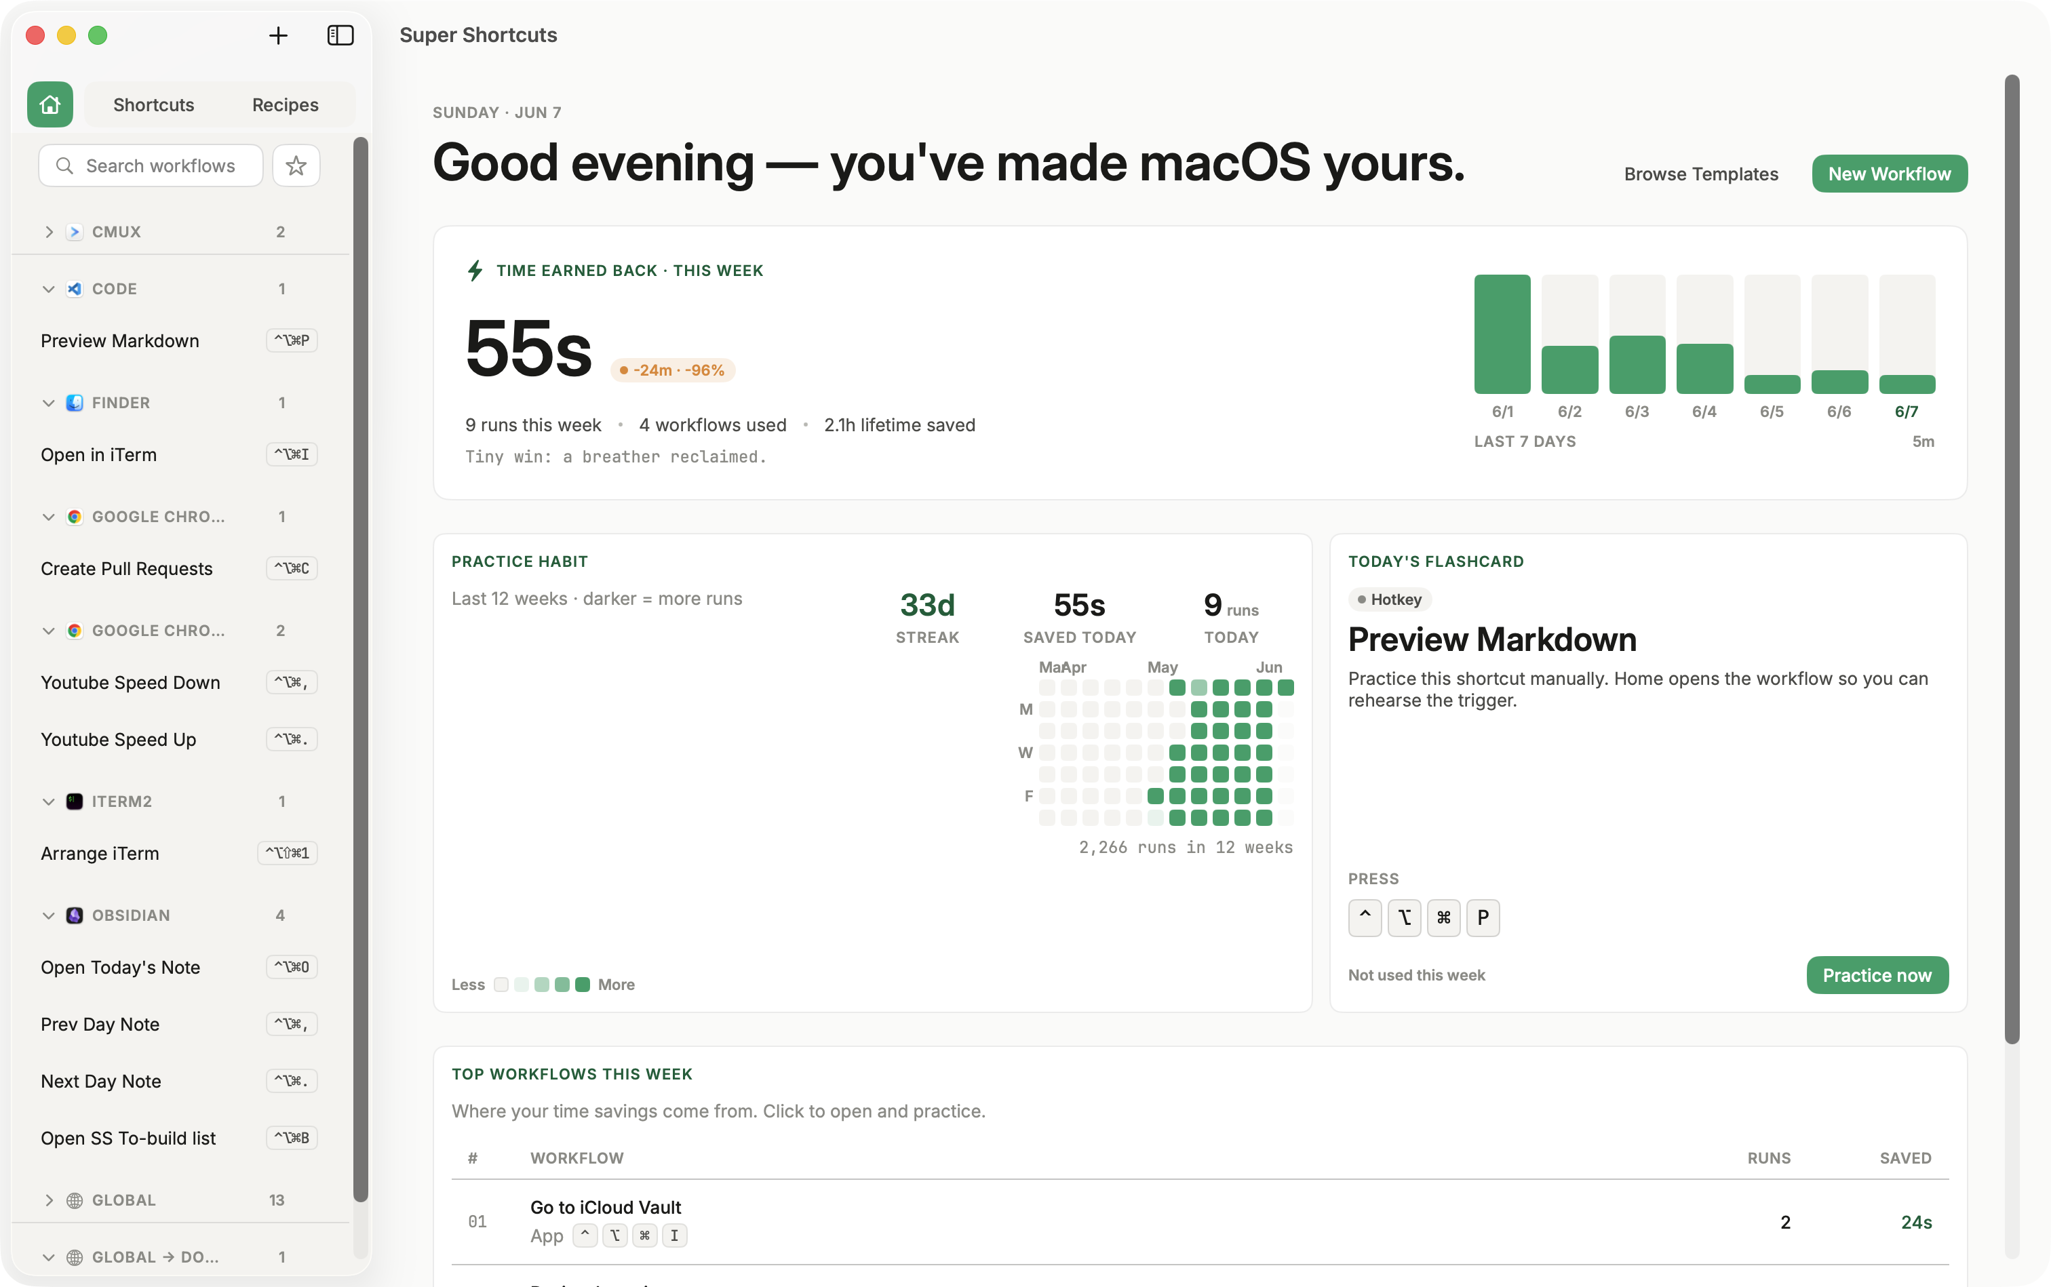
Task: Click the SAVED column header
Action: click(1904, 1157)
